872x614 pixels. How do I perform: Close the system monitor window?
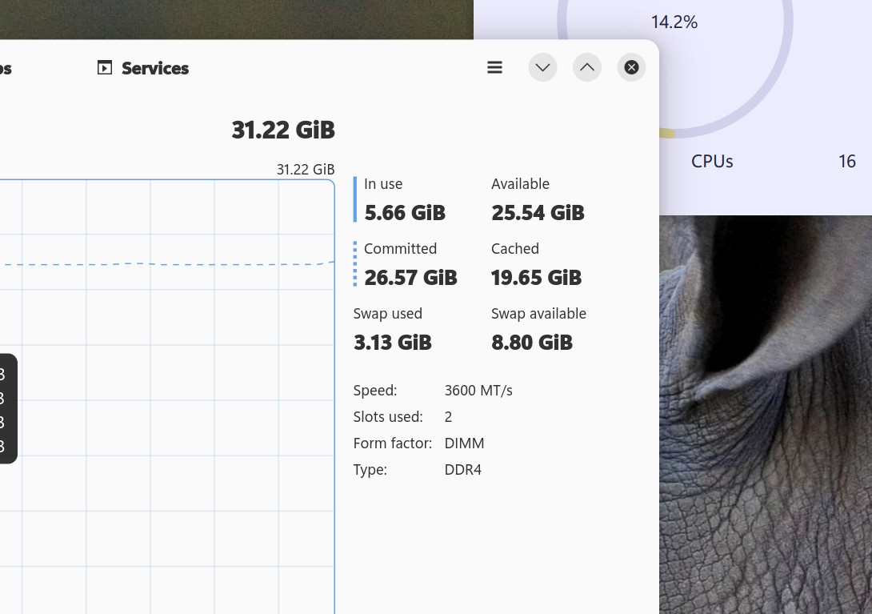click(631, 68)
